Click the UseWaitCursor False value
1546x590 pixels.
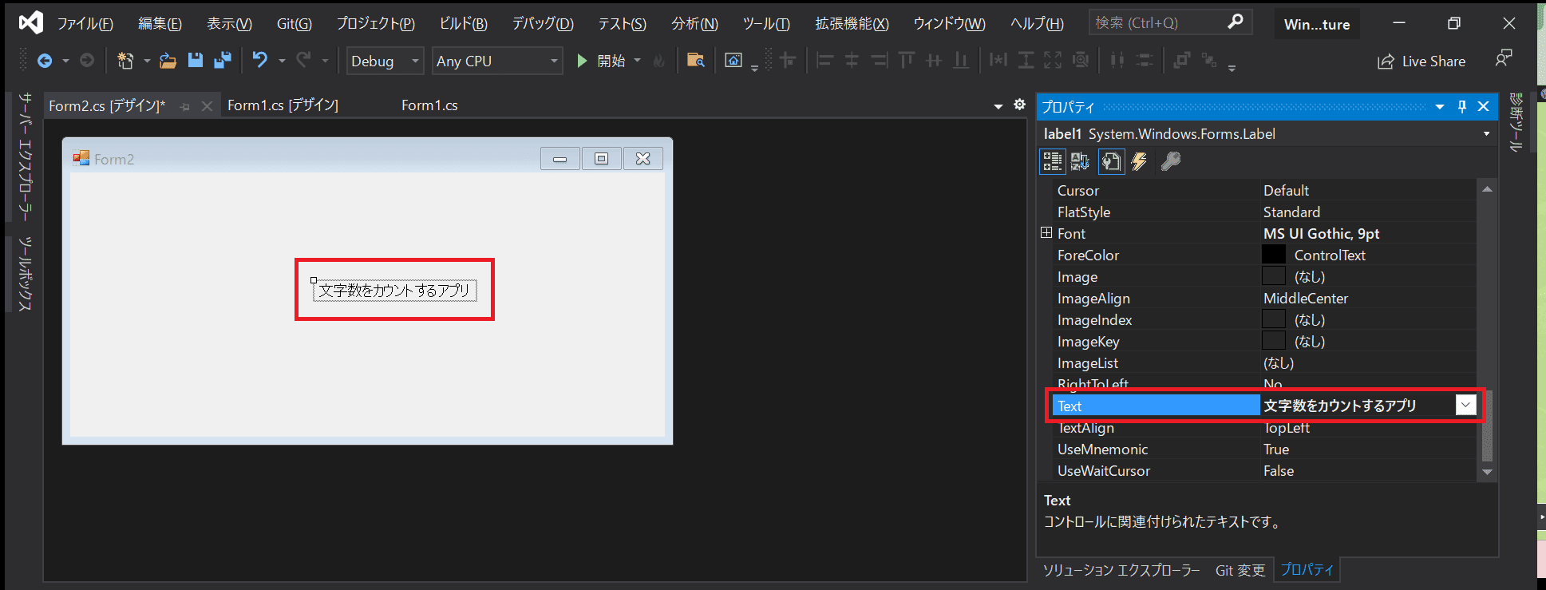coord(1279,470)
